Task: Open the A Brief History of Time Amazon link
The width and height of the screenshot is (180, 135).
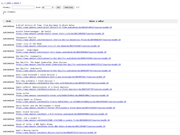Action: coord(64,27)
